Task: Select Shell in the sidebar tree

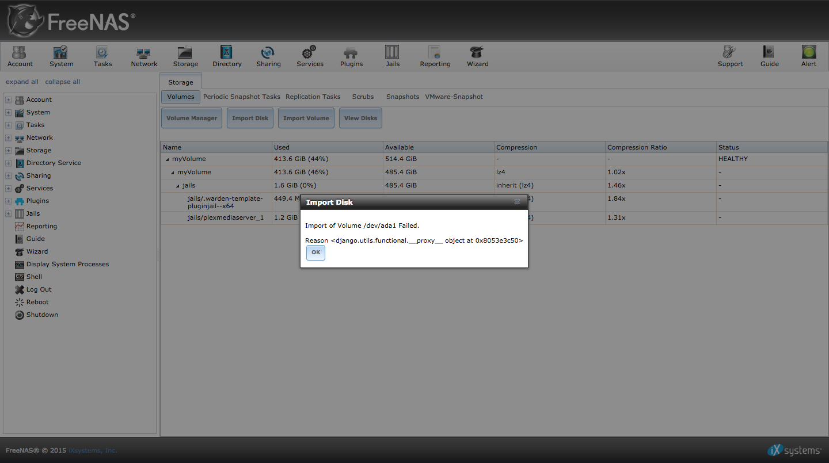Action: 34,277
